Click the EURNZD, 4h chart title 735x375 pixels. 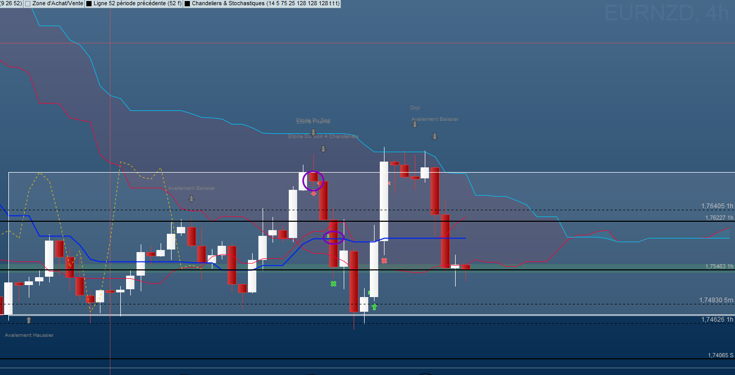(x=666, y=14)
